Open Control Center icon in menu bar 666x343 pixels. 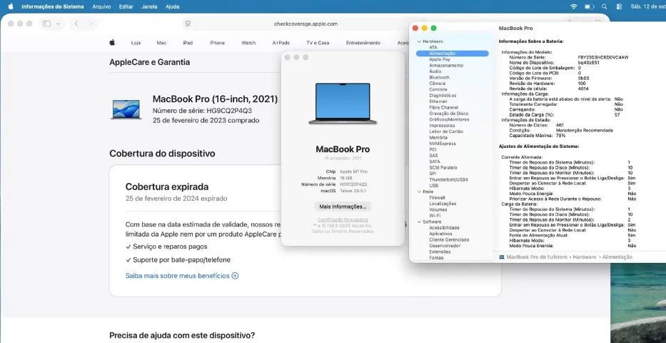pos(619,7)
